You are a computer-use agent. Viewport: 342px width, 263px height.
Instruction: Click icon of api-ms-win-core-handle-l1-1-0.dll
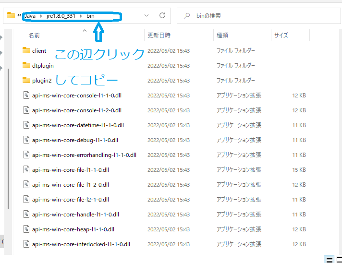[26, 214]
